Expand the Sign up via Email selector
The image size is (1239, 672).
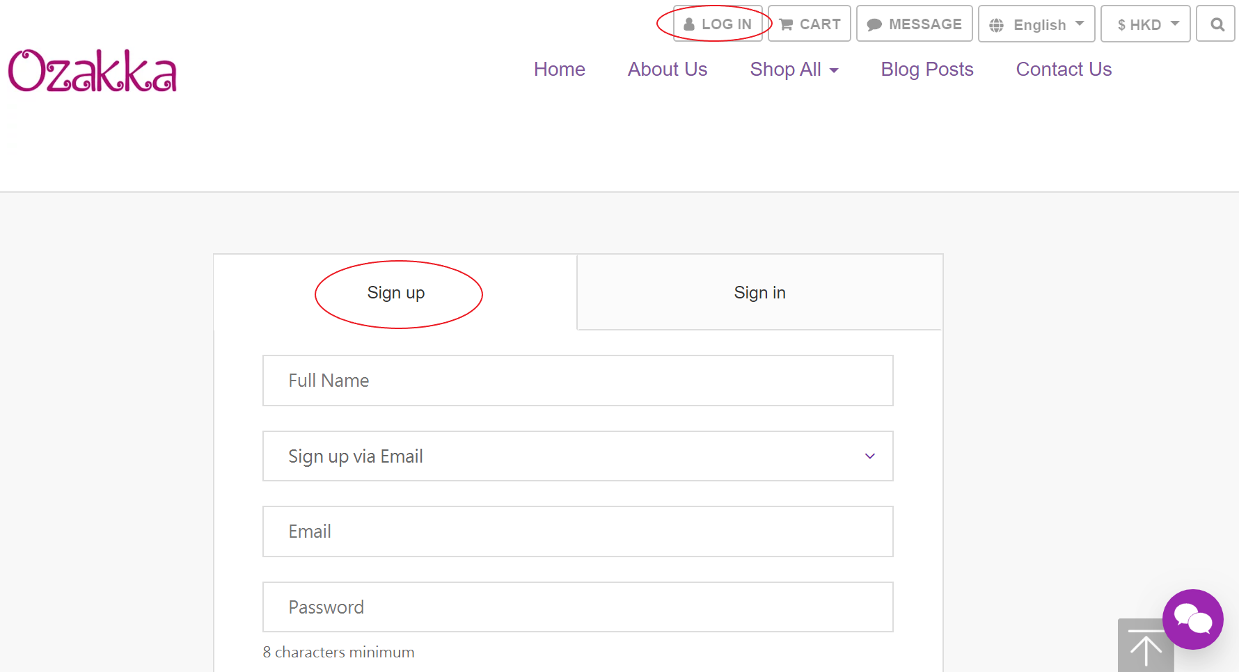[x=578, y=456]
